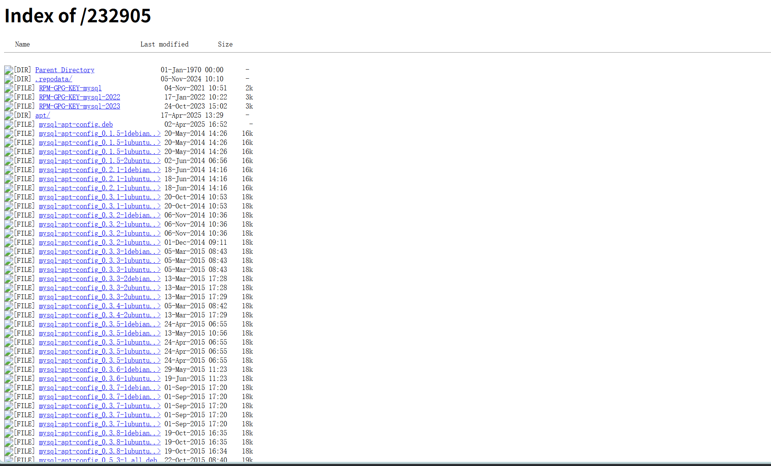
Task: Click the Last modified column header
Action: 164,44
